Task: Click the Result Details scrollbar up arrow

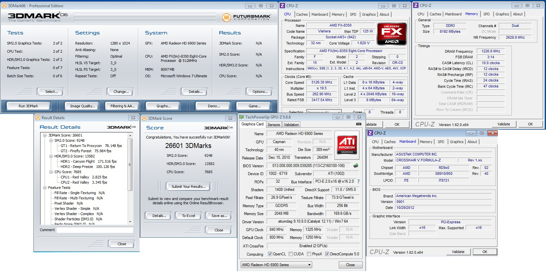Action: (x=130, y=136)
